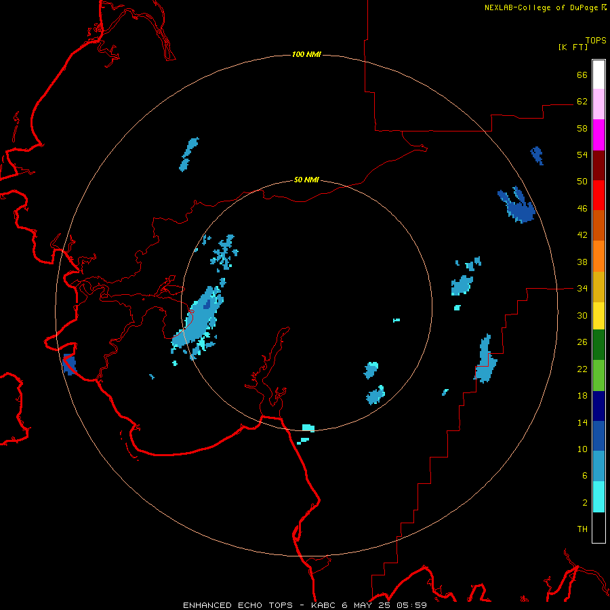This screenshot has width=610, height=610.
Task: Click the 05:59 timestamp in caption
Action: [x=411, y=605]
